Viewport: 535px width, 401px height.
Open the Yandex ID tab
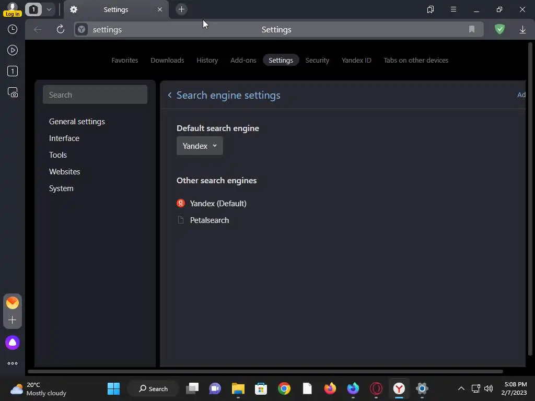356,61
